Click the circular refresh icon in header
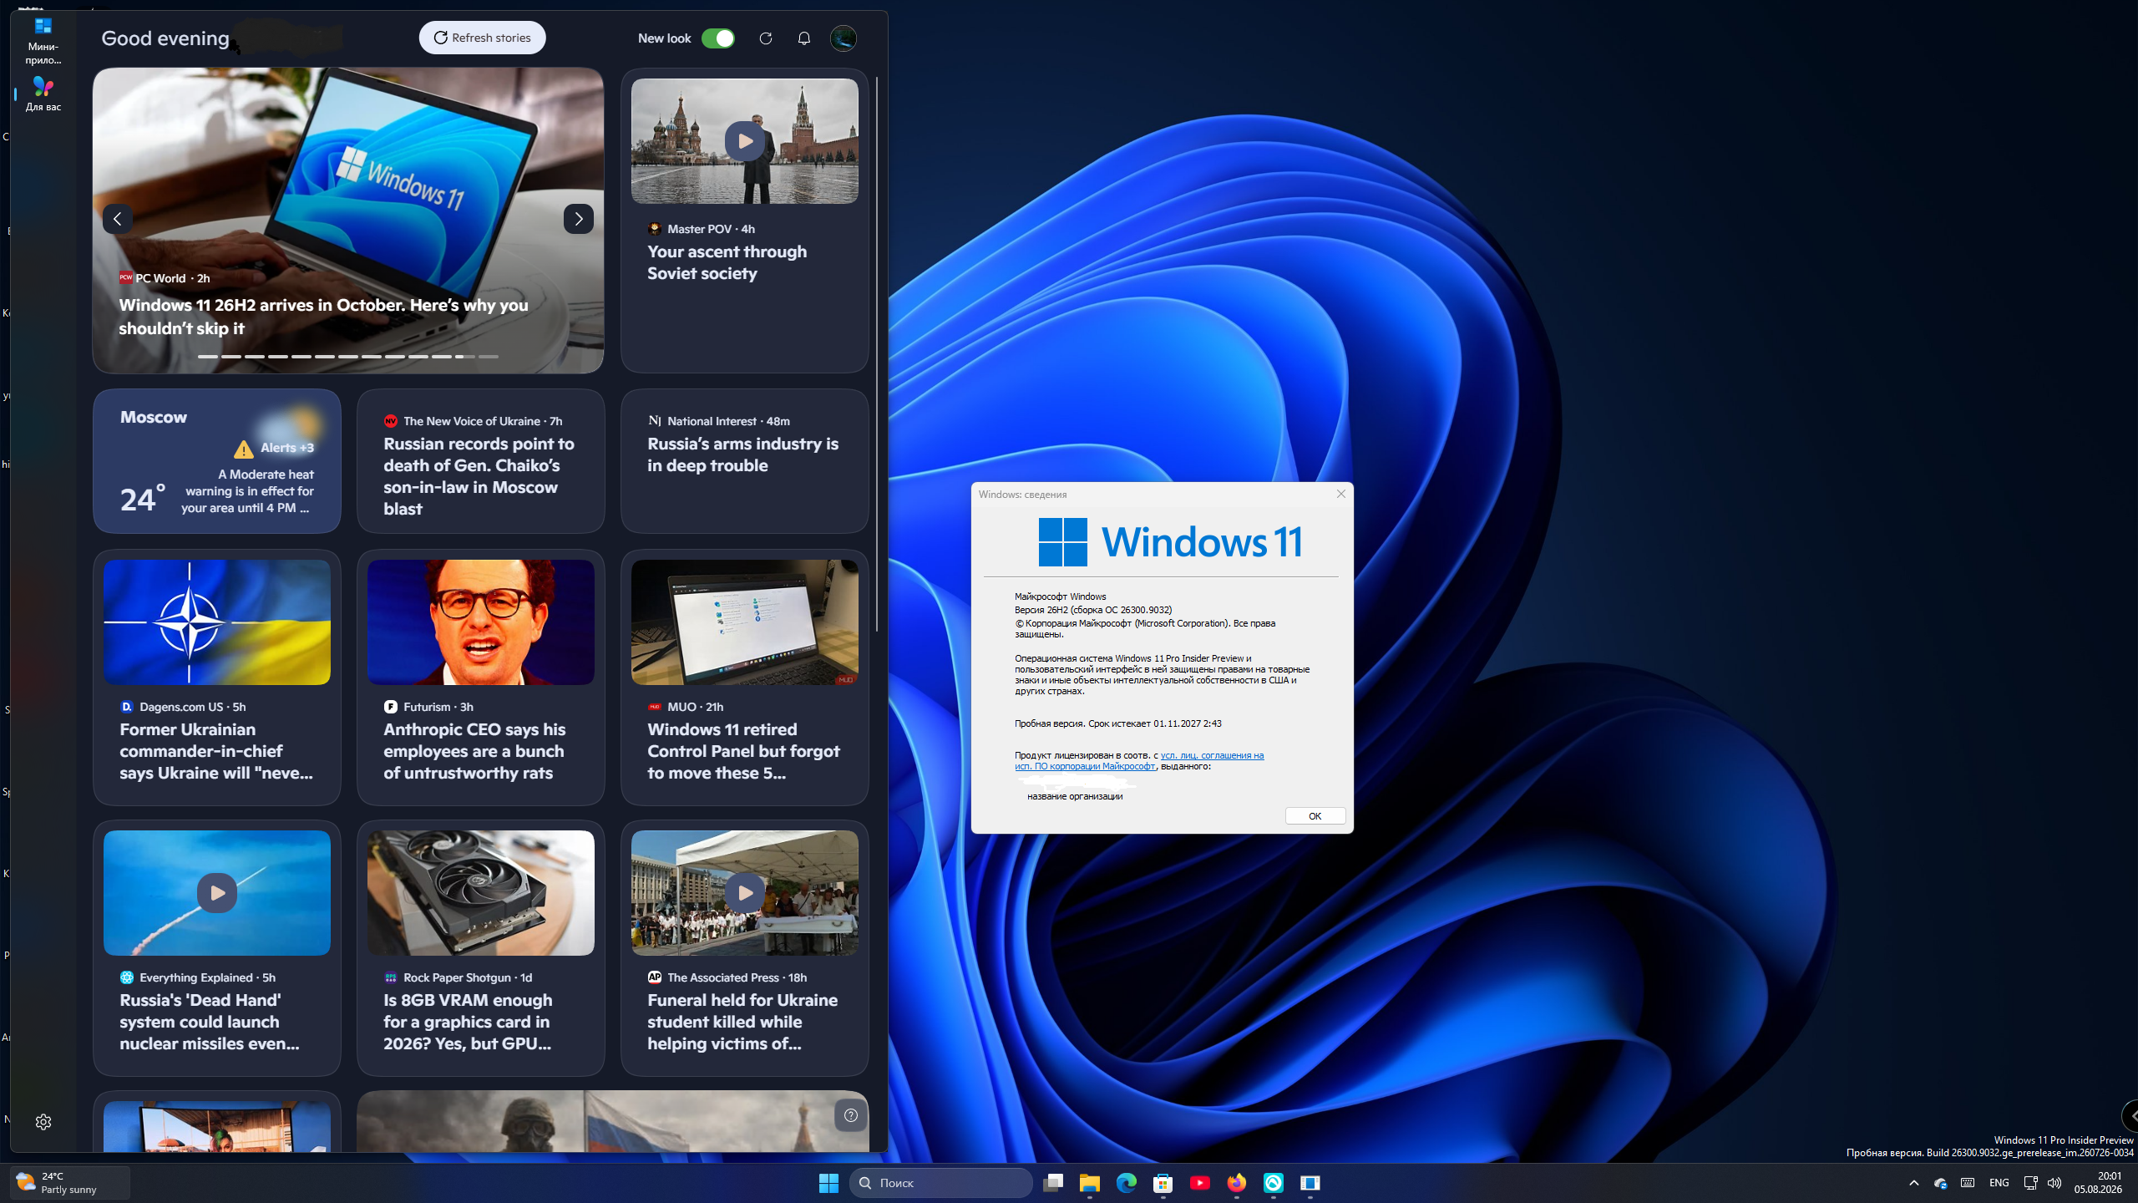 tap(765, 38)
